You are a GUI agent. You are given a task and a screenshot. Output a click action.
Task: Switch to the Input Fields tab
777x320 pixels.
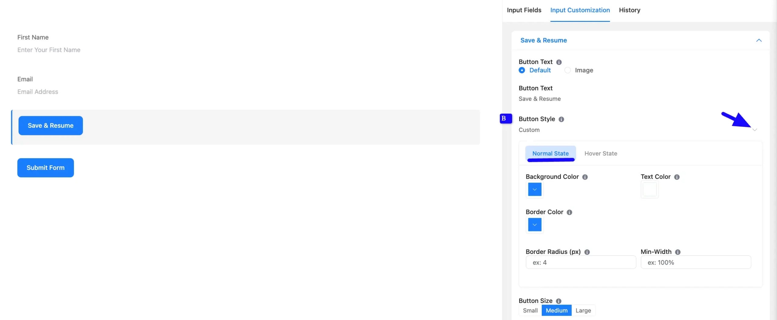524,10
